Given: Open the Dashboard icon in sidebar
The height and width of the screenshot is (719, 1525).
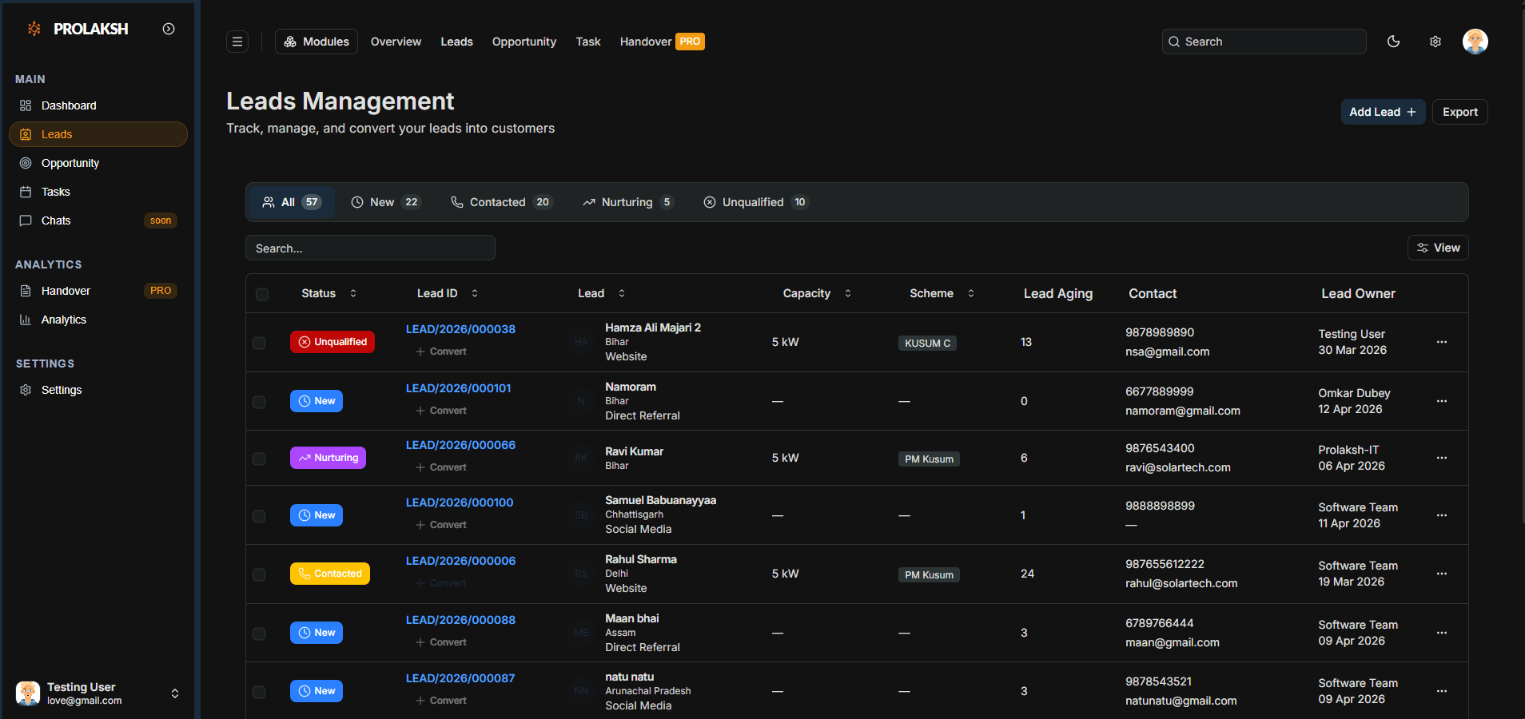Looking at the screenshot, I should coord(26,105).
